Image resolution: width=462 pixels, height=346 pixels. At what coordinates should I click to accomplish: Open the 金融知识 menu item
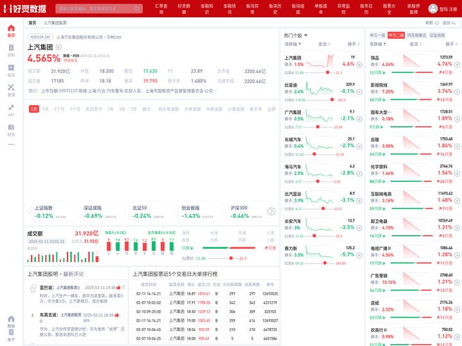tap(207, 9)
